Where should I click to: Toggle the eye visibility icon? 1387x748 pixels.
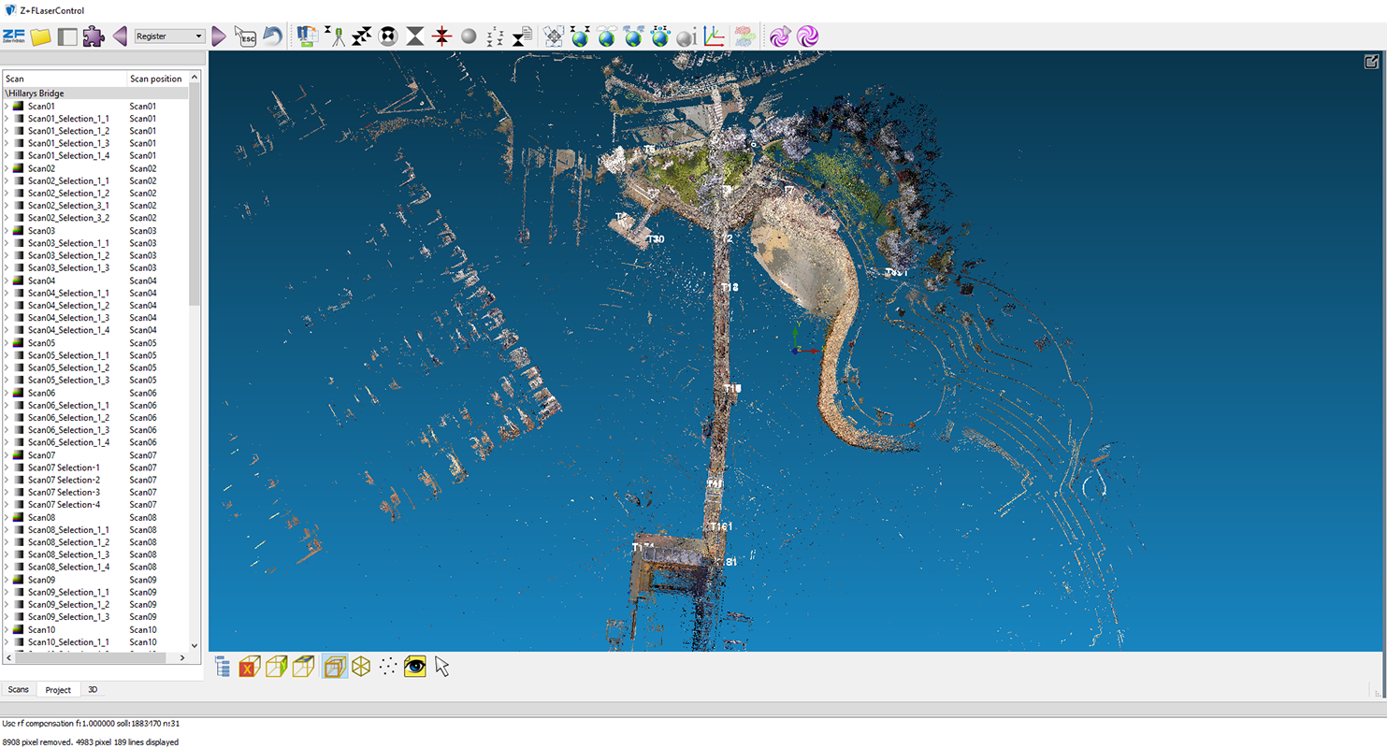(x=415, y=667)
